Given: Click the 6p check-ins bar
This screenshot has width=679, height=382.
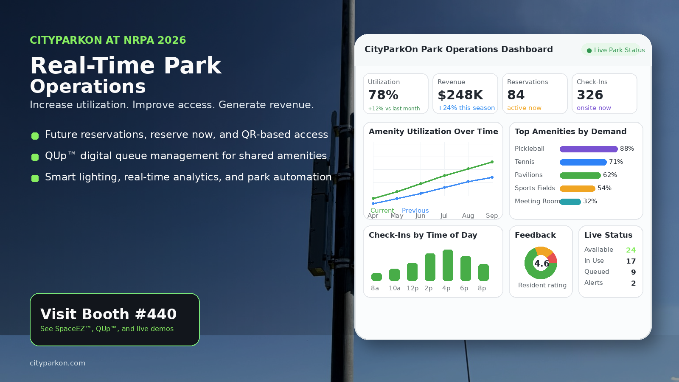Looking at the screenshot, I should coord(466,268).
